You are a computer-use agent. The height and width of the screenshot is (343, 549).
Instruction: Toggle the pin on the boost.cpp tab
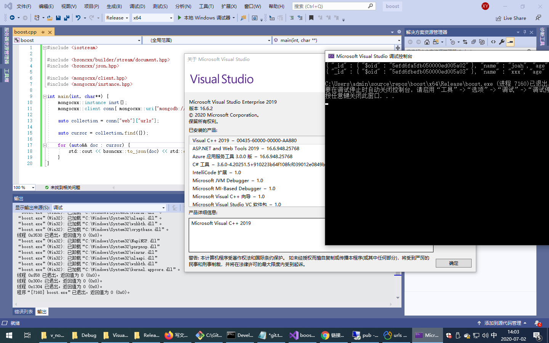coord(43,32)
